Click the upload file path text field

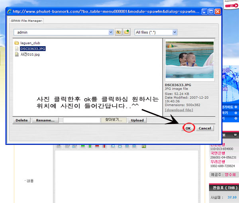click(82, 120)
